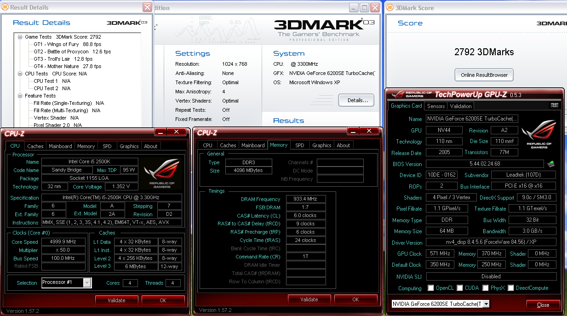
Task: Click the CAS# Latency 6.0 clocks value
Action: click(306, 215)
